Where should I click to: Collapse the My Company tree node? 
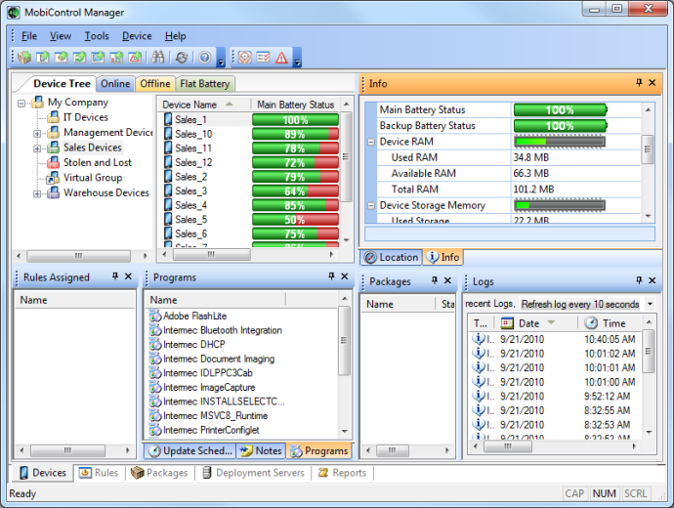pos(21,104)
